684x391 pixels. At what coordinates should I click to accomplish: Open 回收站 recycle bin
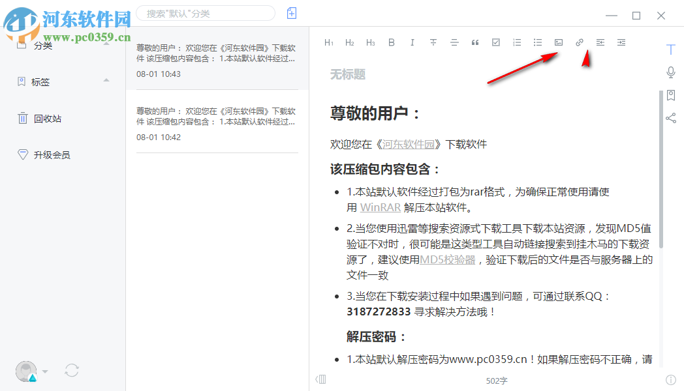[x=48, y=119]
